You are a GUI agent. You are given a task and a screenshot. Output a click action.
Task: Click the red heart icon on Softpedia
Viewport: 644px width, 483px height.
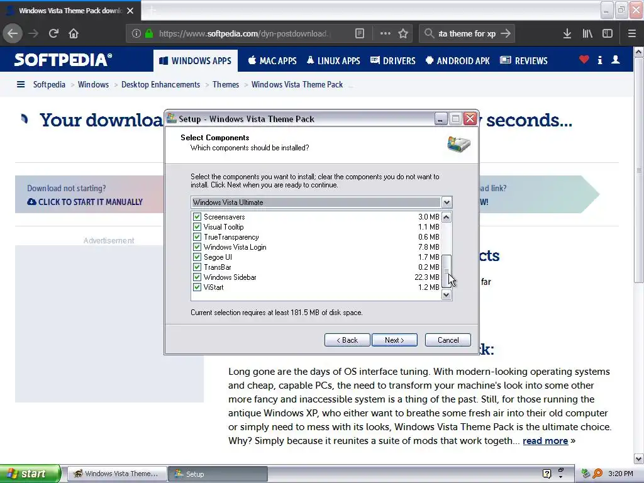(584, 60)
